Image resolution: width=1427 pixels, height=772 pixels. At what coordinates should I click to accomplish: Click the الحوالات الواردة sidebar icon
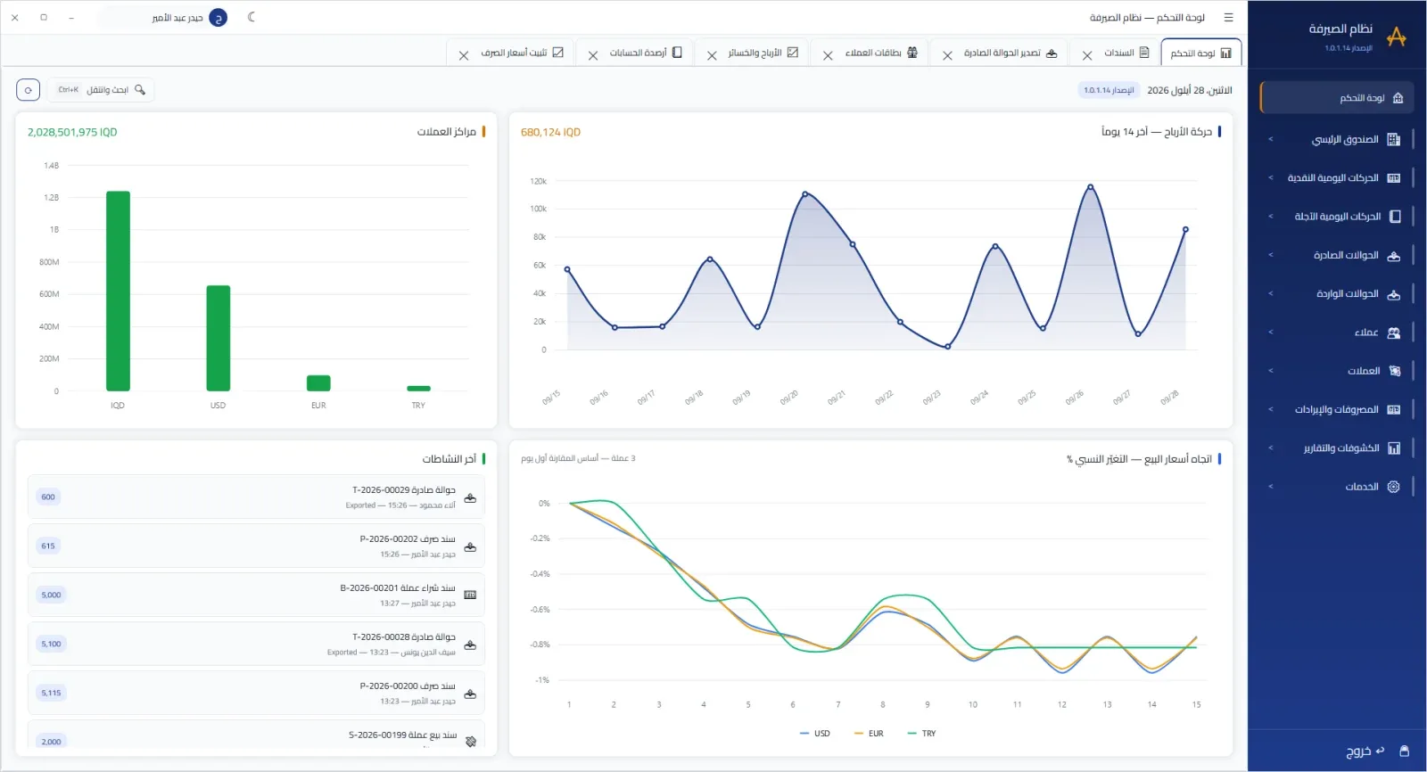1394,294
